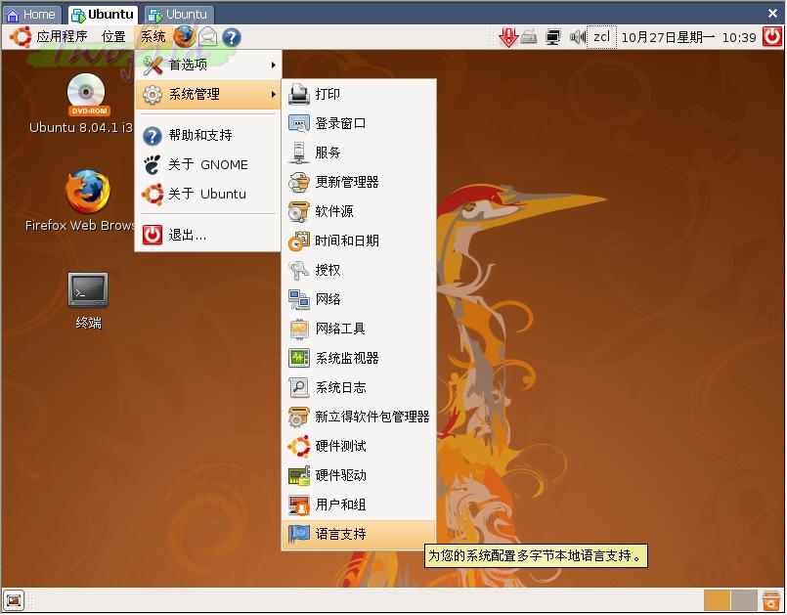Launch Firefox from the top panel icon
787x615 pixels.
[x=184, y=37]
